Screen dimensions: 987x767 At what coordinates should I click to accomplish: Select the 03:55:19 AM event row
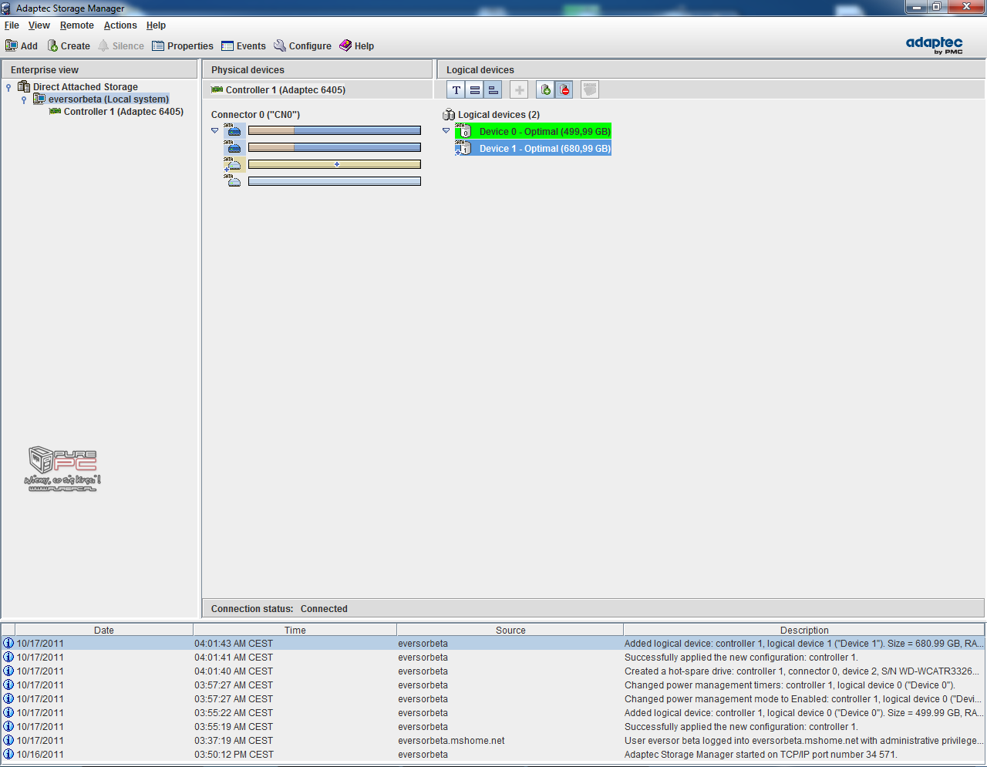(493, 727)
